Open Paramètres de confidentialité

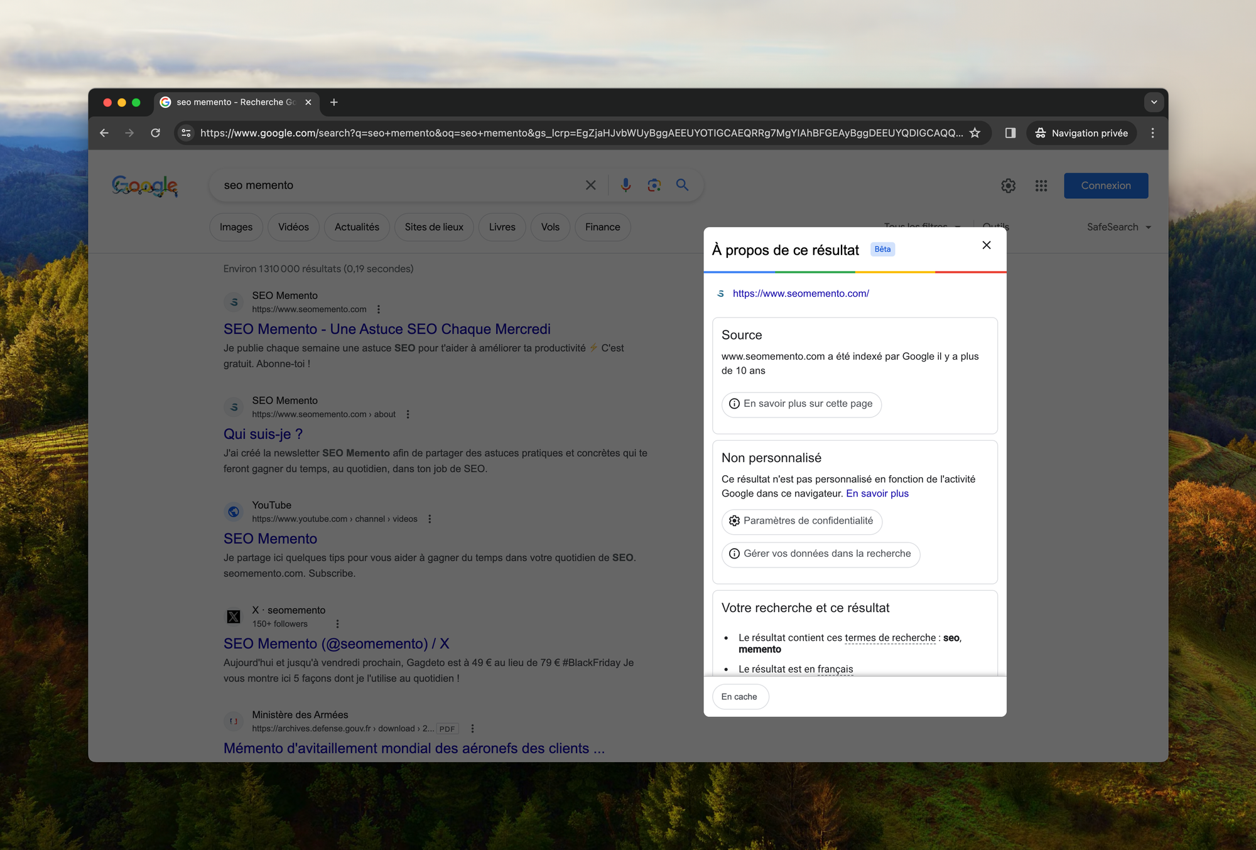801,521
